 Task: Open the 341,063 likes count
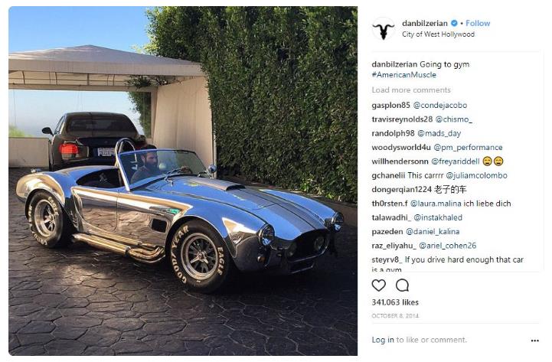[x=395, y=302]
